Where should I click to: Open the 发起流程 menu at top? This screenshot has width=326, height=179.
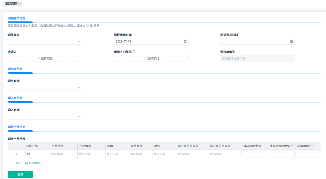point(13,4)
